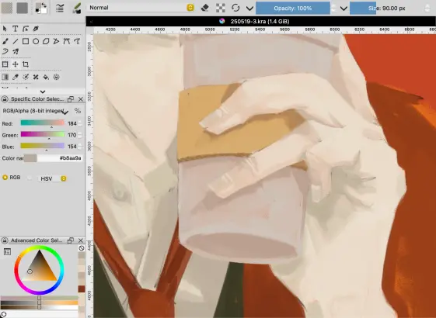Select the Edit Shapes tool

pyautogui.click(x=26, y=29)
